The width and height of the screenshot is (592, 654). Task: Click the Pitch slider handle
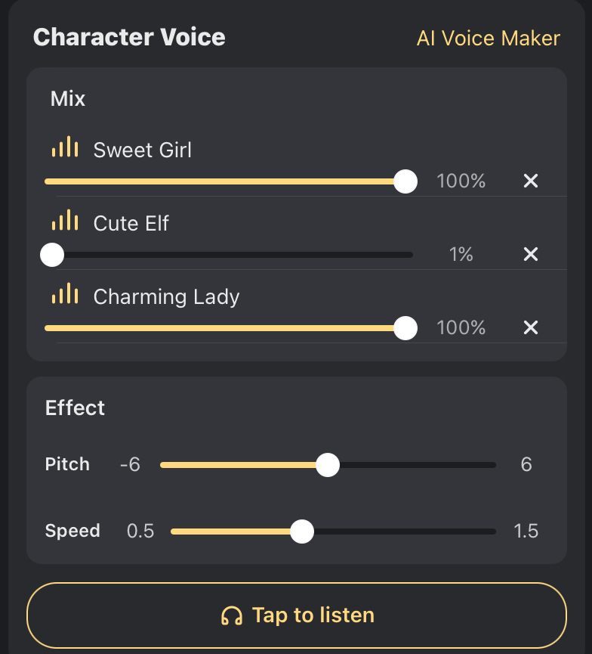327,465
